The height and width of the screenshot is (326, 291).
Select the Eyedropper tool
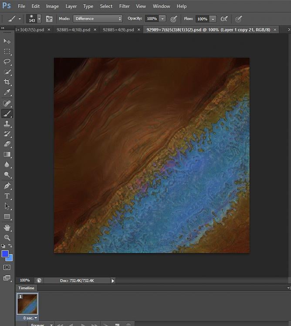(x=7, y=92)
